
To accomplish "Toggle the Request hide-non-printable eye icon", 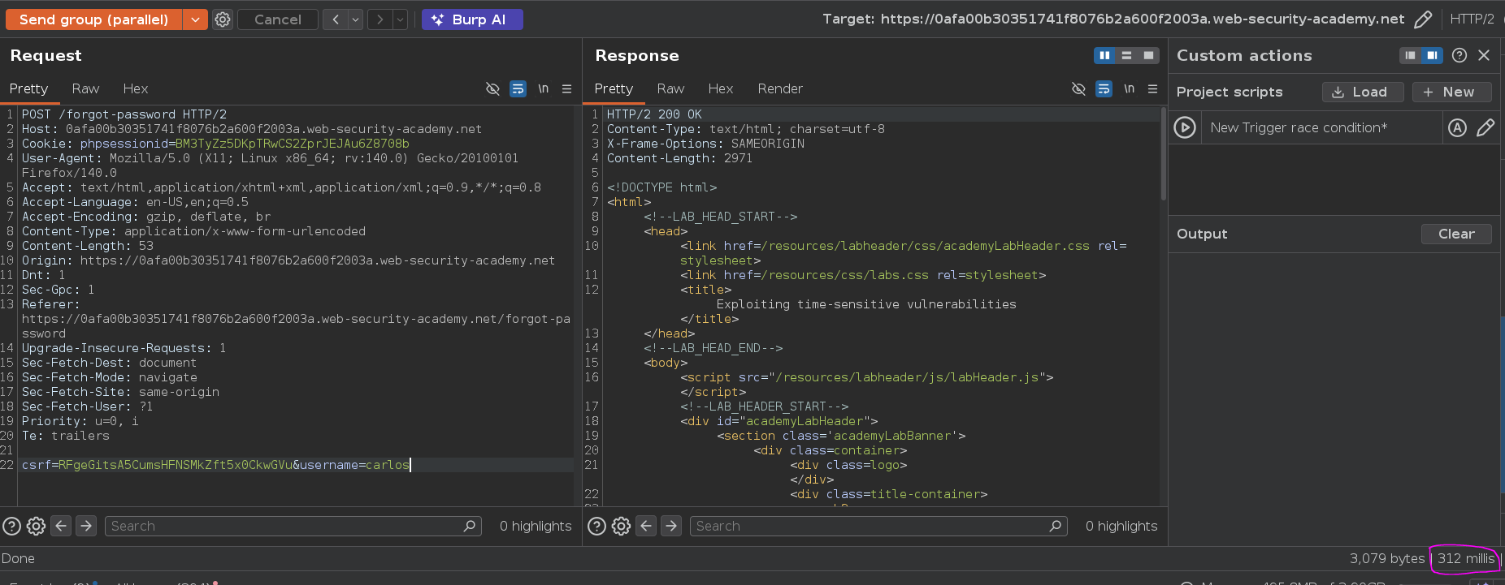I will coord(492,88).
